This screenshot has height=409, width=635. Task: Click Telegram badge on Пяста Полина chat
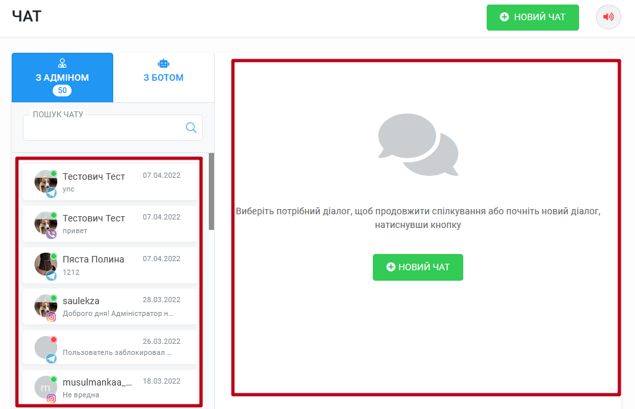(51, 275)
